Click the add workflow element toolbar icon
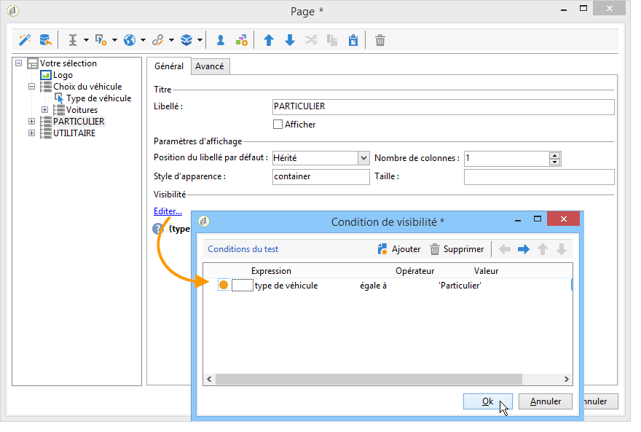This screenshot has height=432, width=641. pos(242,40)
